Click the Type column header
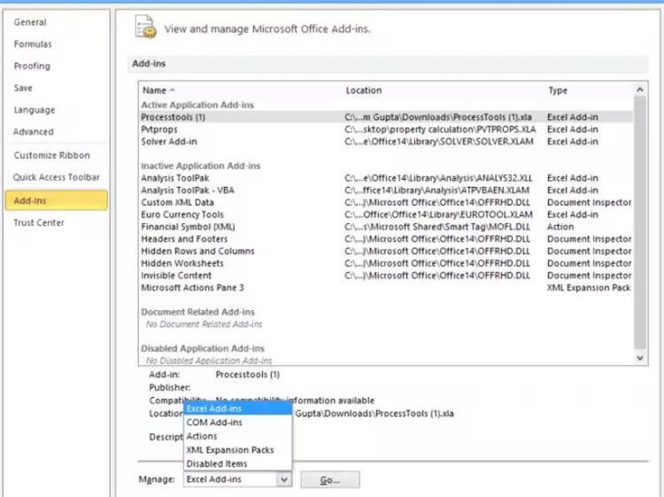The width and height of the screenshot is (664, 497). [558, 90]
